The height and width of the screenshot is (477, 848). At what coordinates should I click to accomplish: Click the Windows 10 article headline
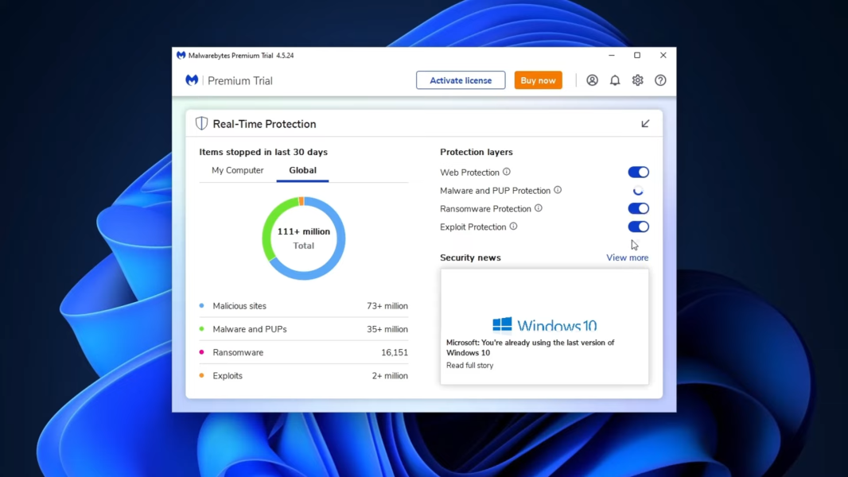(x=530, y=347)
